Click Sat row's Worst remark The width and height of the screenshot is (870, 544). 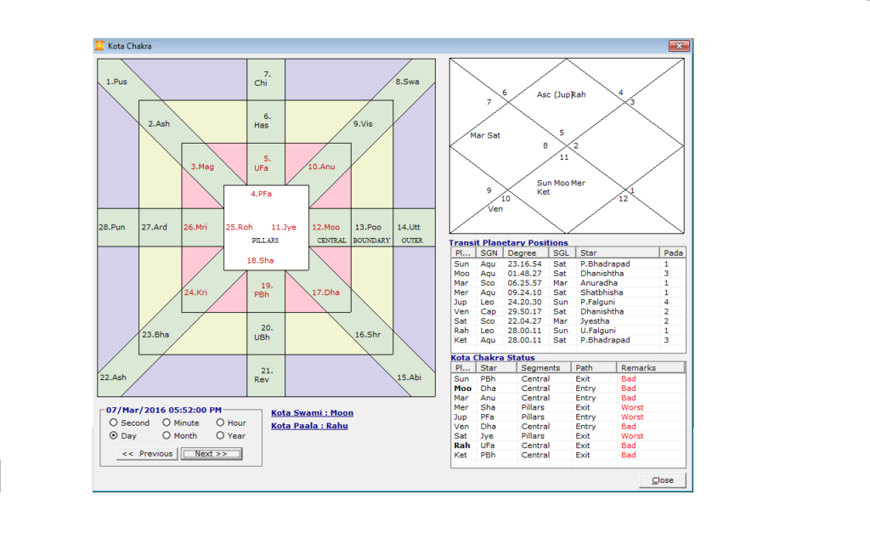632,436
